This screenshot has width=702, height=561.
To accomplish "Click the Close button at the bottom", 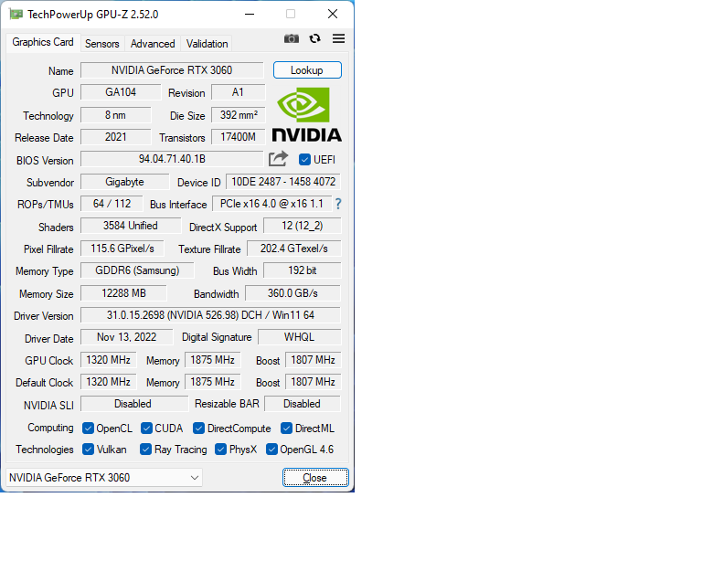I will pyautogui.click(x=314, y=478).
